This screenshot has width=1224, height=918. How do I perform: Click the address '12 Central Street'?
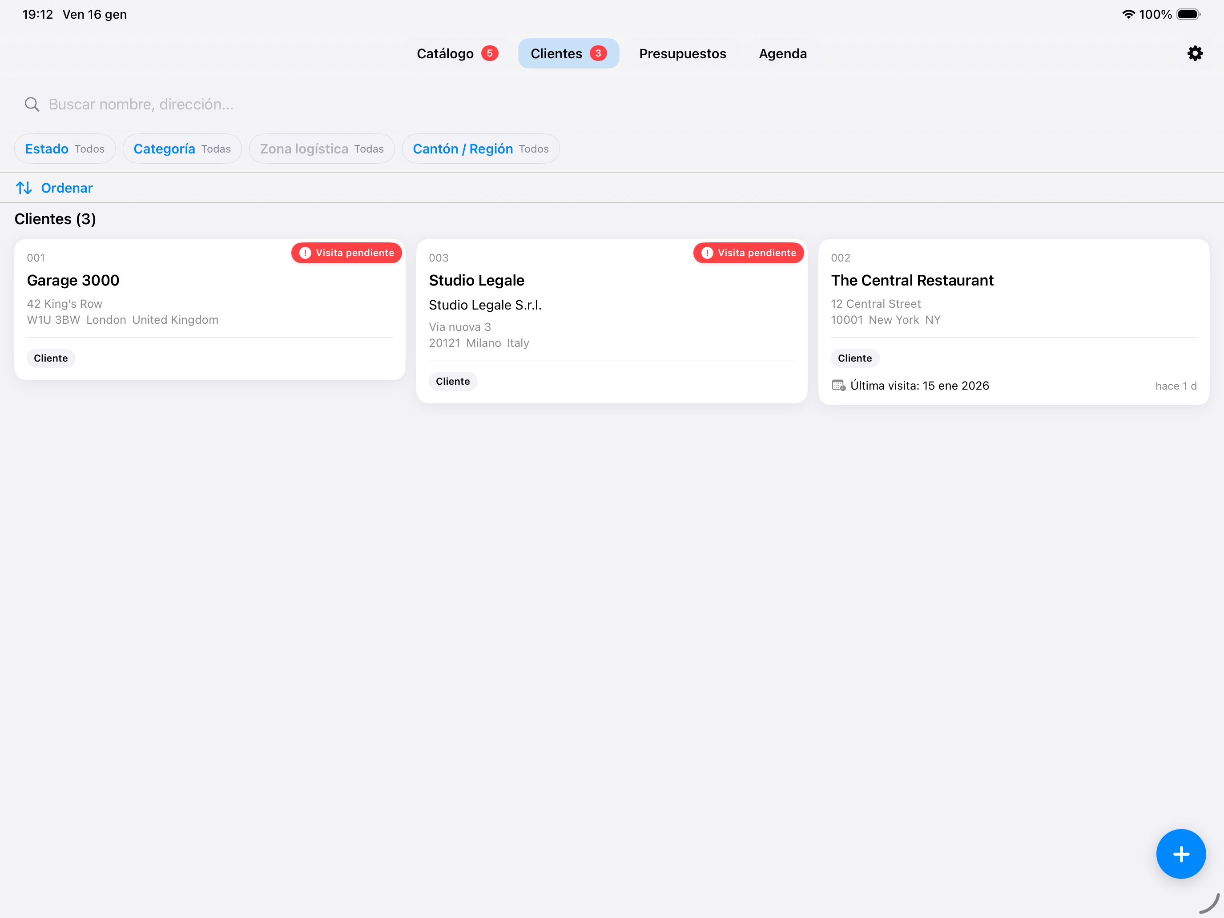875,304
